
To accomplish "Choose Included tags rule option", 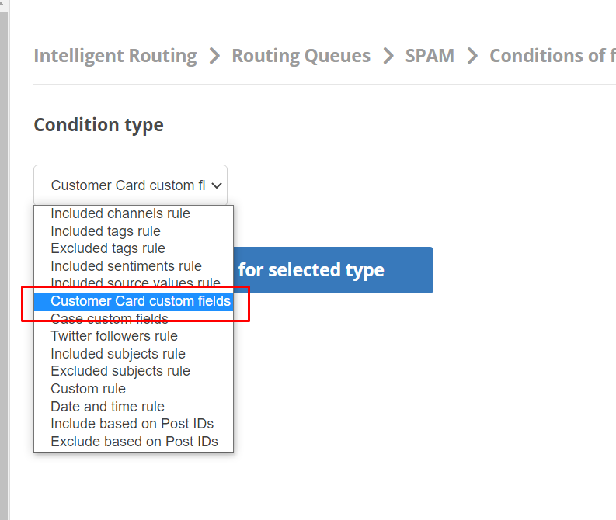I will point(134,231).
